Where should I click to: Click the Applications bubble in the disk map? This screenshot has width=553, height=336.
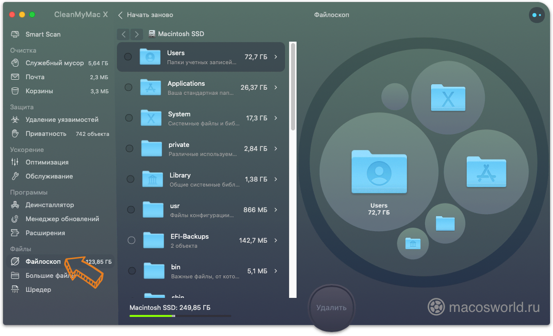[x=486, y=172]
